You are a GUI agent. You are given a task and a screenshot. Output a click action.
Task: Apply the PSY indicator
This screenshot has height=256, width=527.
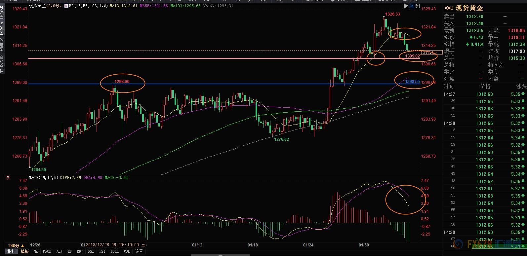(x=102, y=252)
